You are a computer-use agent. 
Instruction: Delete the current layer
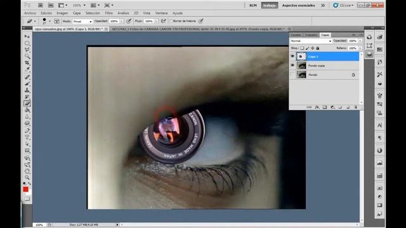point(356,107)
